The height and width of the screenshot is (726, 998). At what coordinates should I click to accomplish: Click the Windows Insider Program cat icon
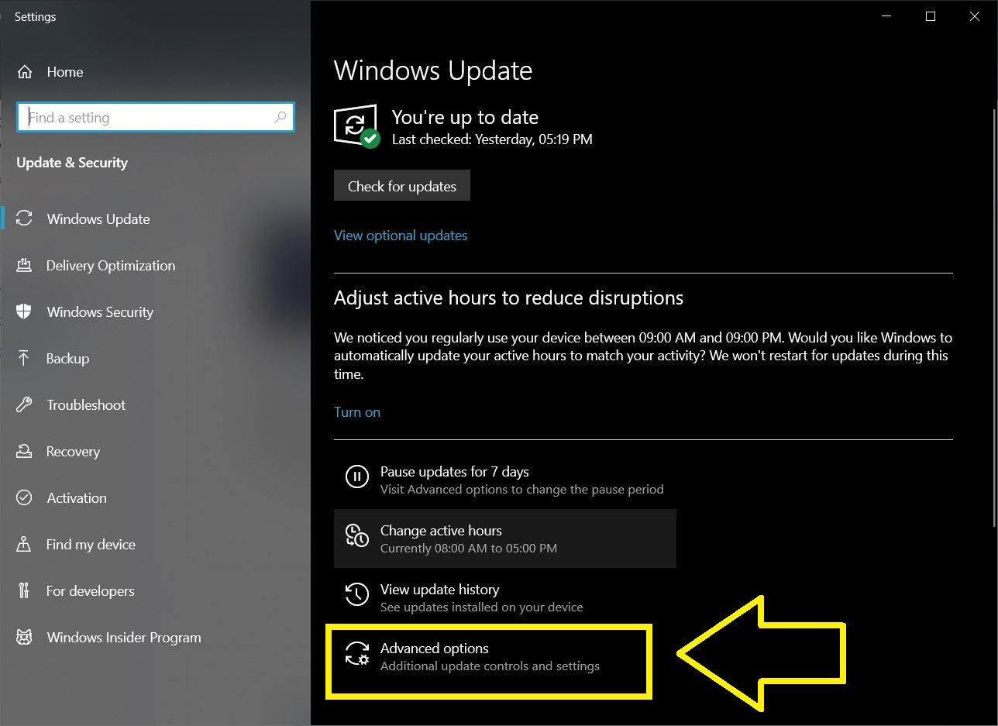coord(24,637)
